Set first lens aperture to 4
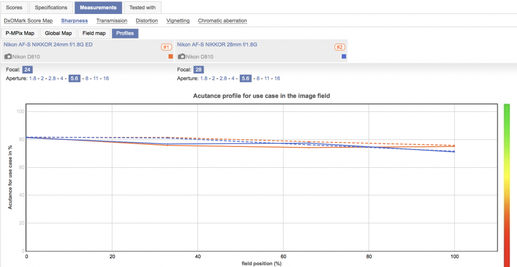Image resolution: width=517 pixels, height=267 pixels. point(62,79)
